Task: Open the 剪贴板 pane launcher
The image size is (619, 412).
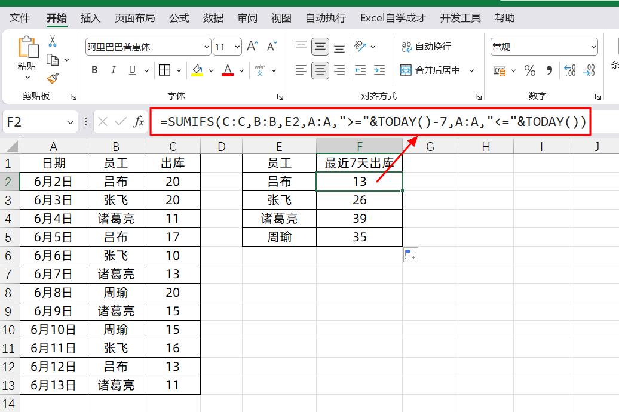Action: tap(73, 97)
